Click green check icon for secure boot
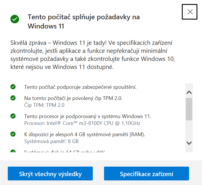Image resolution: width=202 pixels, height=185 pixels. [13, 87]
